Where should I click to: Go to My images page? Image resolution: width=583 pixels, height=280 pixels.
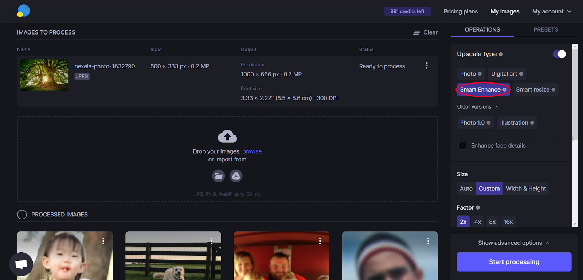(x=505, y=11)
